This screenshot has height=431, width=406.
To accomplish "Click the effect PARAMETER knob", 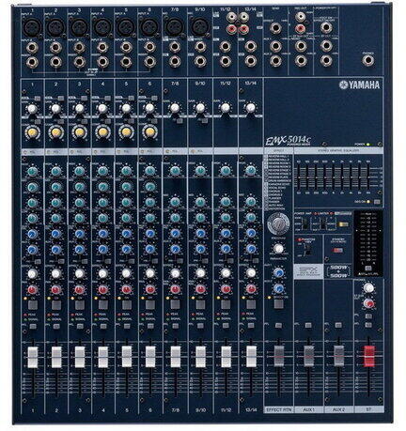I will (x=278, y=249).
